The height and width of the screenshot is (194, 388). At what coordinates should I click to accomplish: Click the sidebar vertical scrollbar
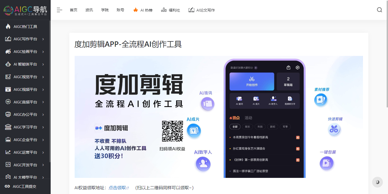50,91
